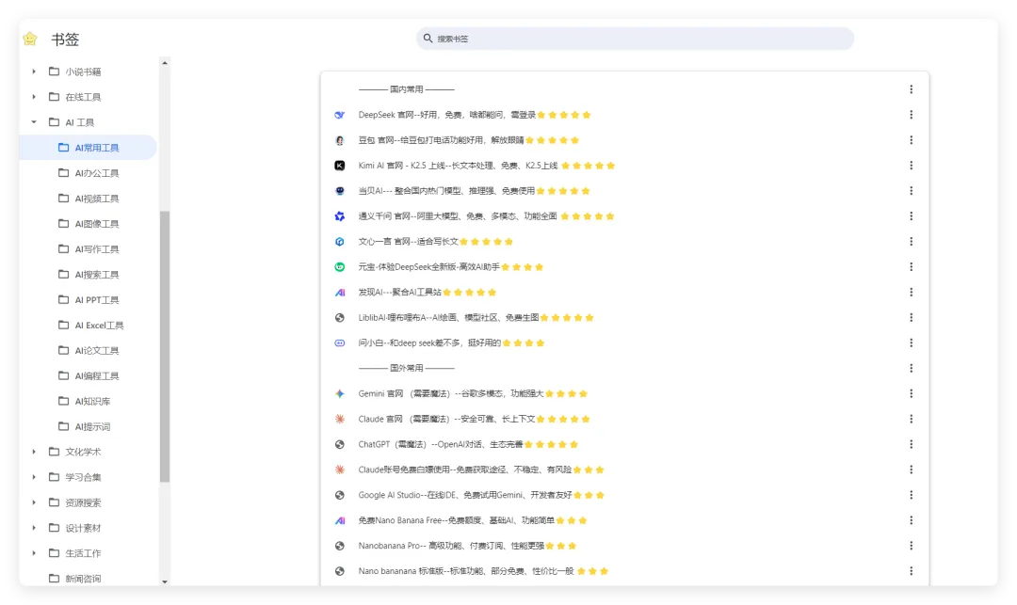Viewport: 1017px width, 605px height.
Task: Select the AI办公工具 folder
Action: point(89,173)
